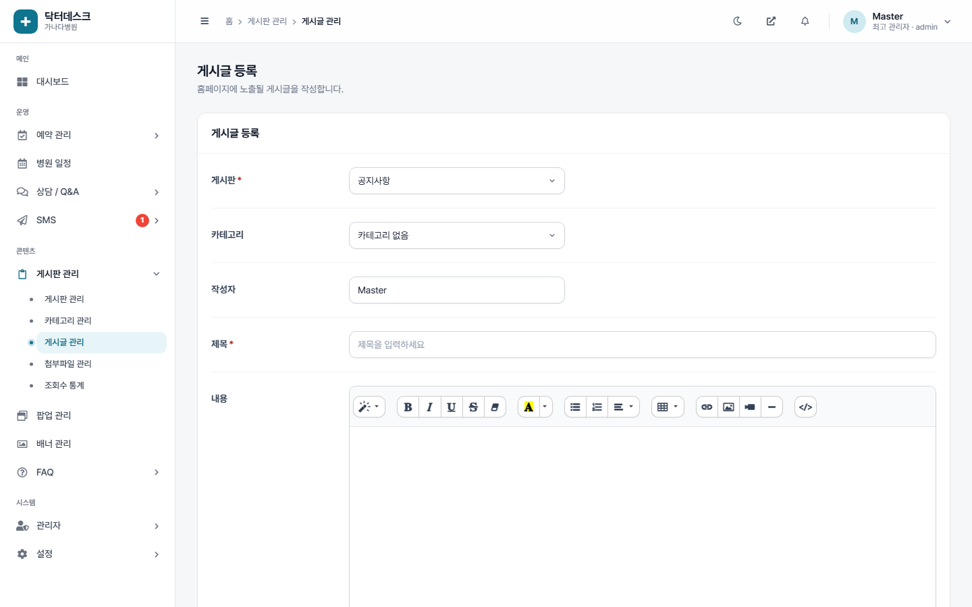Viewport: 972px width, 607px height.
Task: Insert a video in the editor
Action: [750, 407]
